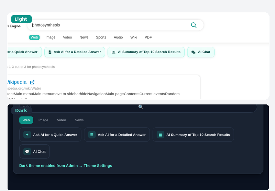Click square icon on Dark AI Summary button
This screenshot has width=275, height=191.
[160, 135]
